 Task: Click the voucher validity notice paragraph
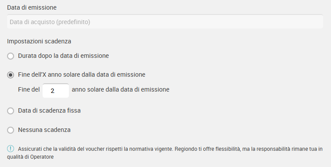[x=165, y=153]
